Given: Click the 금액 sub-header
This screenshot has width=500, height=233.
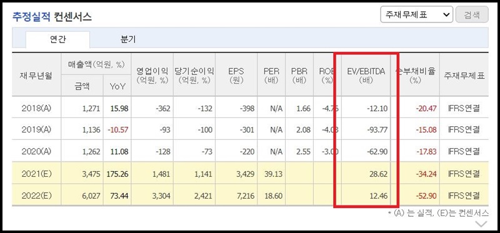Looking at the screenshot, I should (82, 86).
